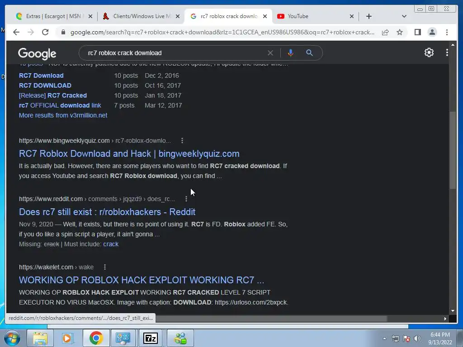Submit search with the magnifier icon
This screenshot has width=463, height=347.
click(x=309, y=53)
